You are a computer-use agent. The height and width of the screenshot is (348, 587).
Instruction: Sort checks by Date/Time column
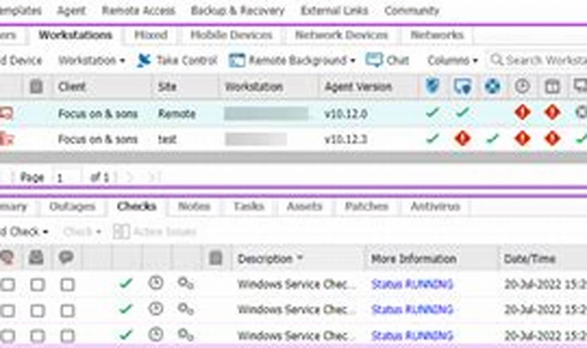[543, 259]
